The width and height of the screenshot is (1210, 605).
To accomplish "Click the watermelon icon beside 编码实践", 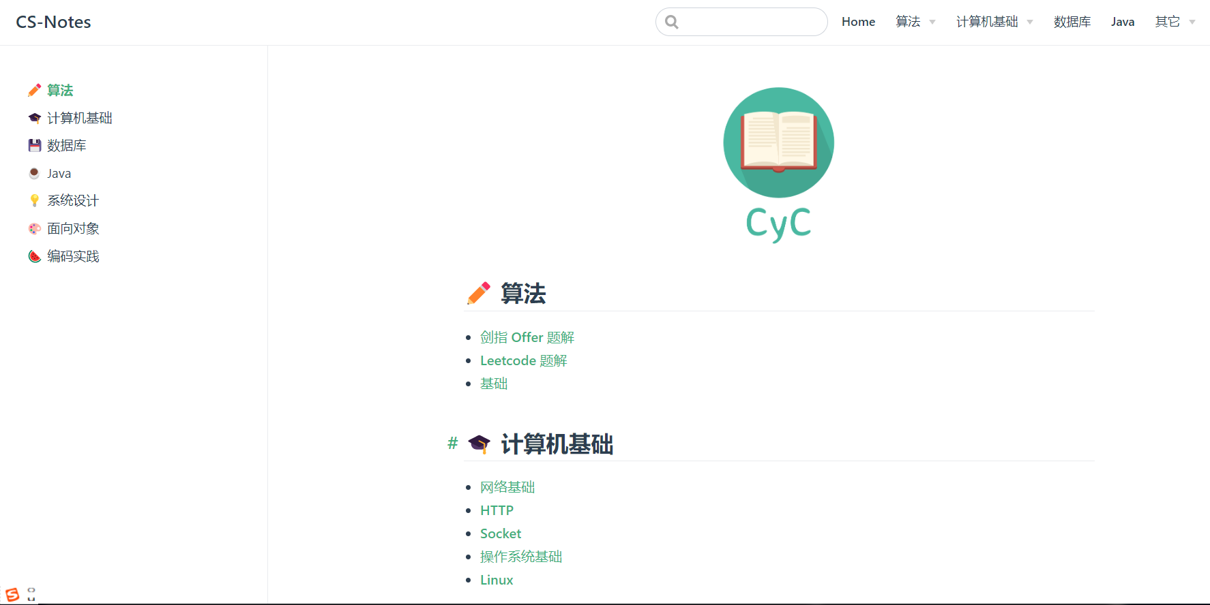I will 34,256.
